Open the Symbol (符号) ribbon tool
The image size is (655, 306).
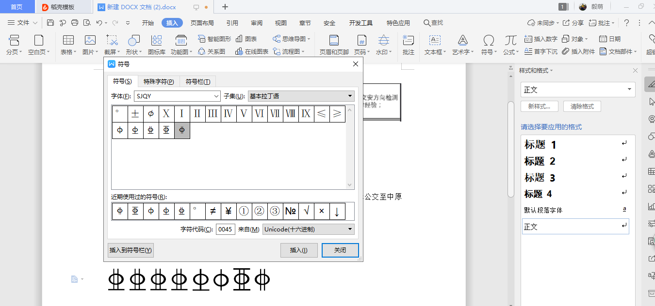tap(489, 45)
